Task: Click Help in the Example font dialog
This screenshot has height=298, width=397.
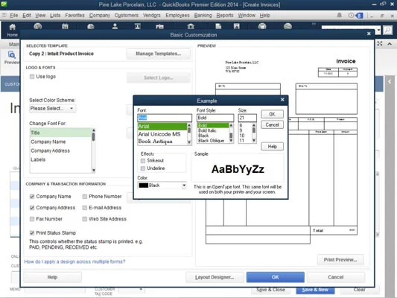Action: [x=272, y=146]
